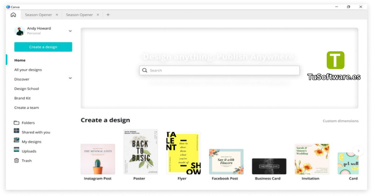Open Discover in the sidebar

[21, 79]
